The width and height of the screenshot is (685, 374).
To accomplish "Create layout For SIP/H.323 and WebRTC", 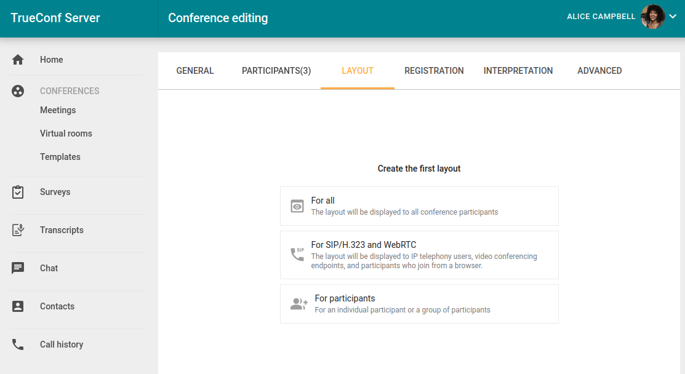I will coord(419,255).
